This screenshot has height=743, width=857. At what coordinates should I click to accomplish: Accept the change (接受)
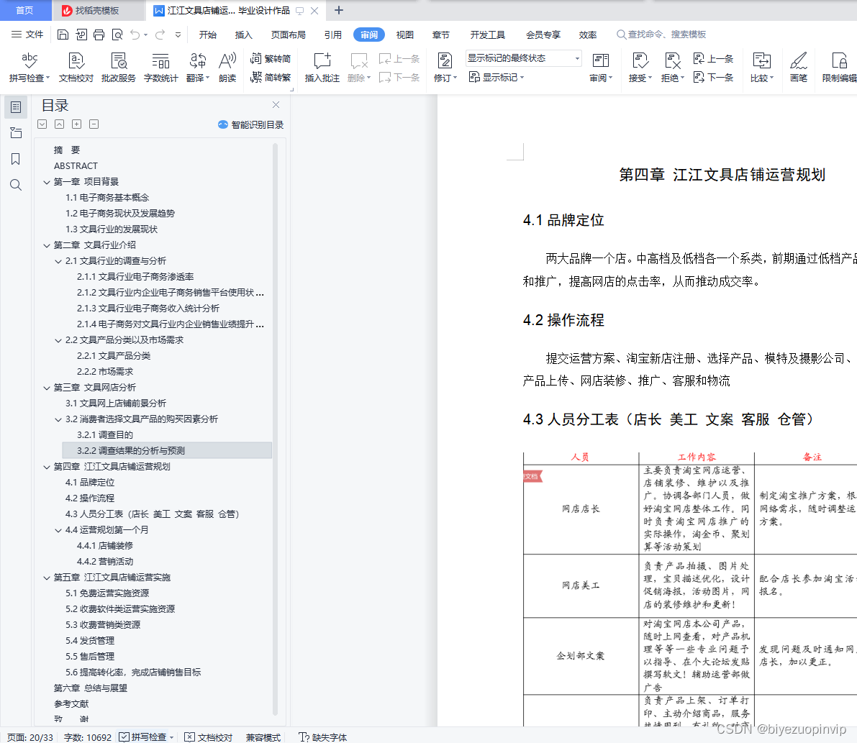click(x=640, y=67)
